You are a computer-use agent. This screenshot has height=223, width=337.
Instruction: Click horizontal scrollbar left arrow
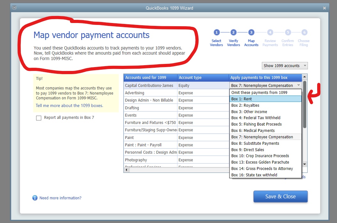(x=126, y=170)
